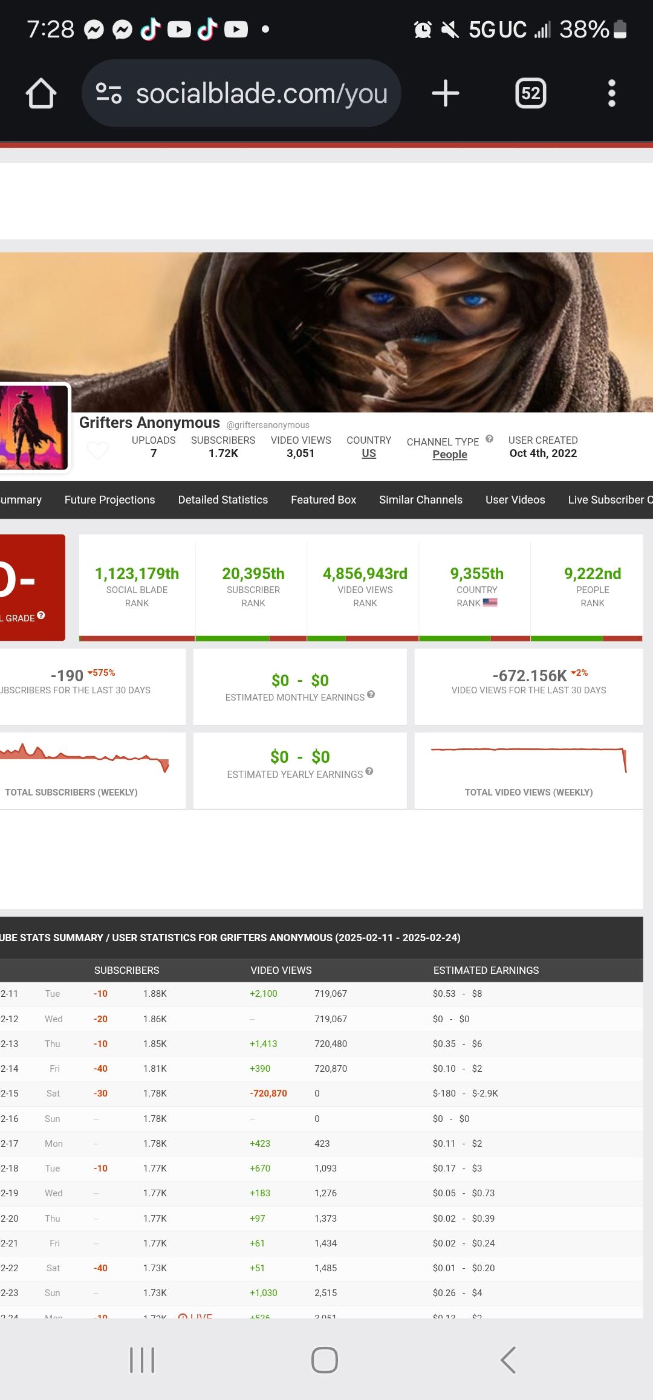This screenshot has height=1400, width=653.
Task: Open the browser three-dot overflow menu
Action: 611,94
